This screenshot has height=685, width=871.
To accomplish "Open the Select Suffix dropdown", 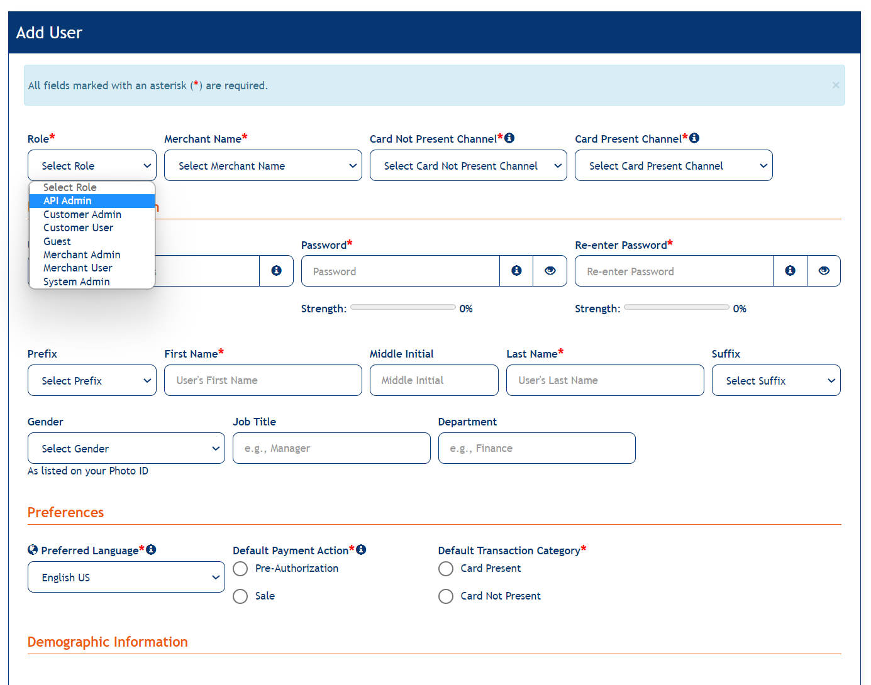I will (775, 381).
